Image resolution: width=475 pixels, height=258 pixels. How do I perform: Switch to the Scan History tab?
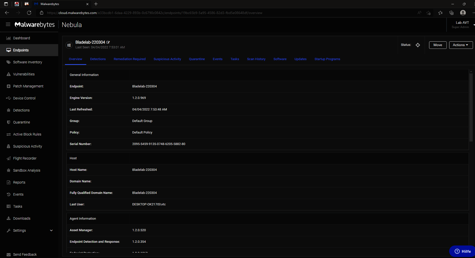256,59
